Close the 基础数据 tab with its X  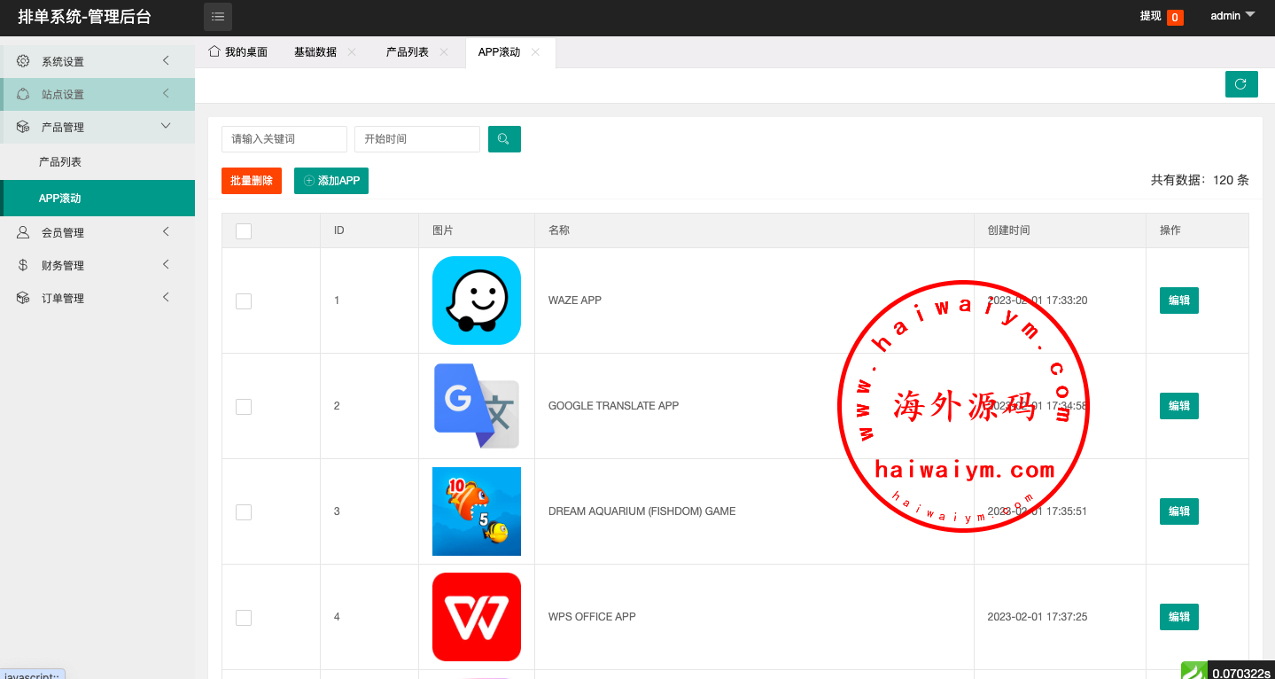click(x=352, y=52)
